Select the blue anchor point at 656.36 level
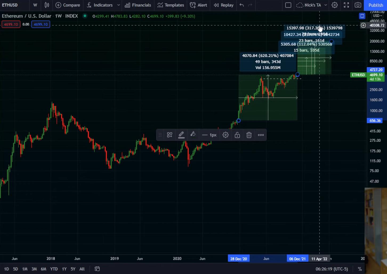387x274 pixels. 239,121
